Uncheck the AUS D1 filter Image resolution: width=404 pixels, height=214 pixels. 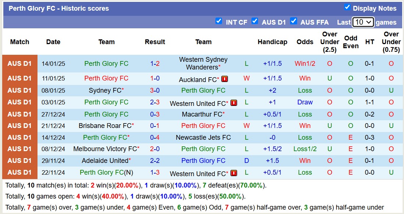pos(255,22)
